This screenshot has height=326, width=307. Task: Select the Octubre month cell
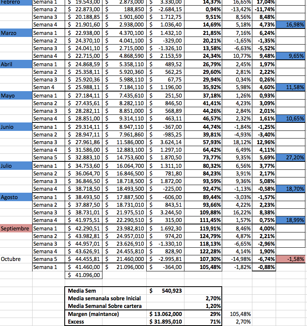click(16, 259)
